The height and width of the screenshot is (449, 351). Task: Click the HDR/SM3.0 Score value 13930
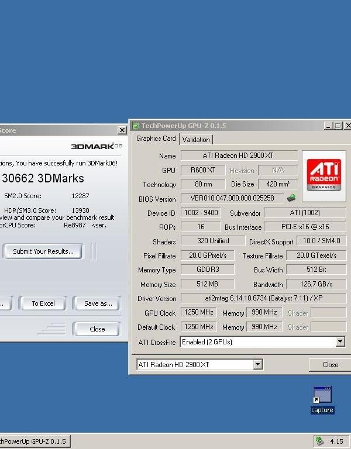click(x=80, y=210)
